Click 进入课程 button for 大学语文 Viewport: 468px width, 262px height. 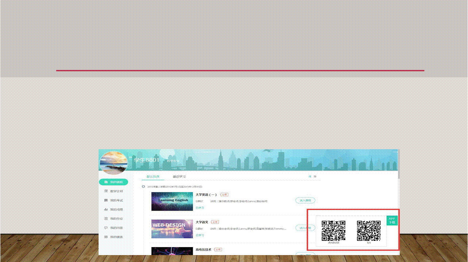[x=305, y=228]
